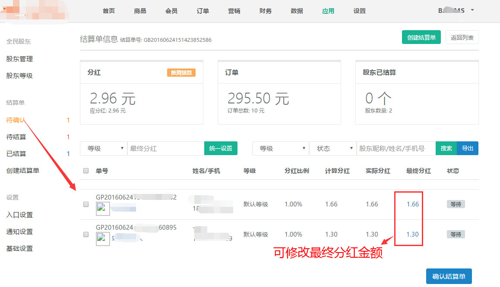Screen dimensions: 500x287
Task: Click the first row's avatar thumbnail
Action: [103, 209]
